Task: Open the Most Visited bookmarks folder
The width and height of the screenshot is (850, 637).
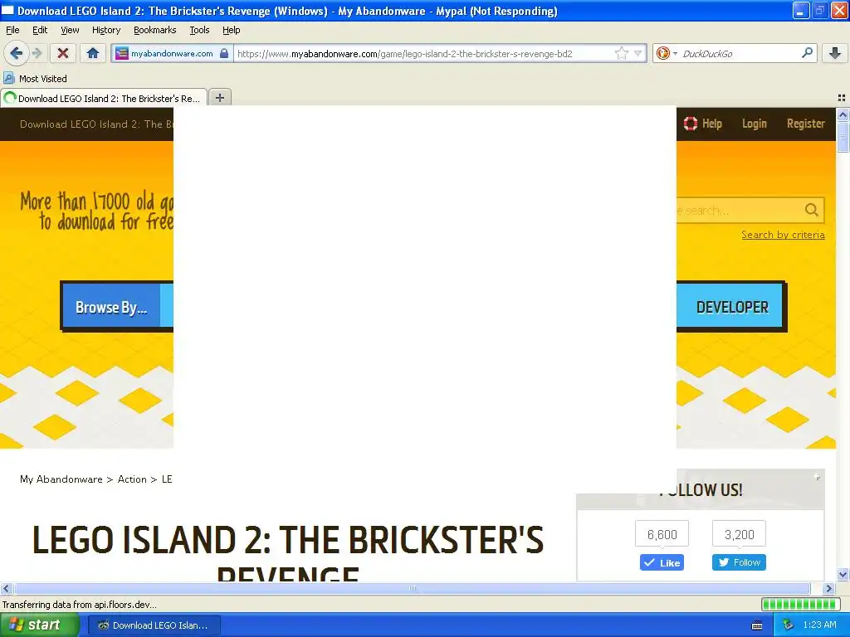Action: [36, 79]
